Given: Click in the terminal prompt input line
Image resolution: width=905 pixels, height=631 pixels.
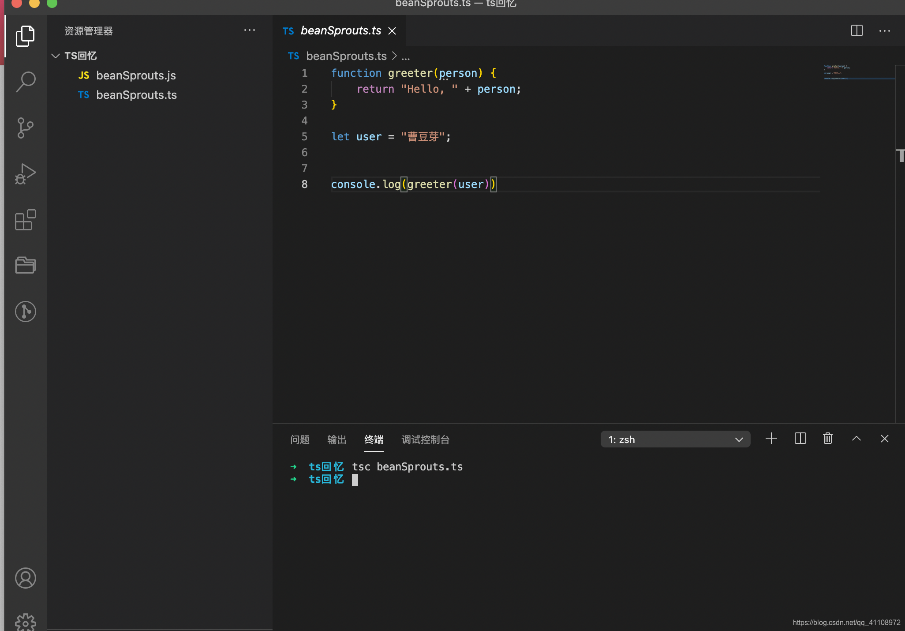Looking at the screenshot, I should click(x=355, y=480).
